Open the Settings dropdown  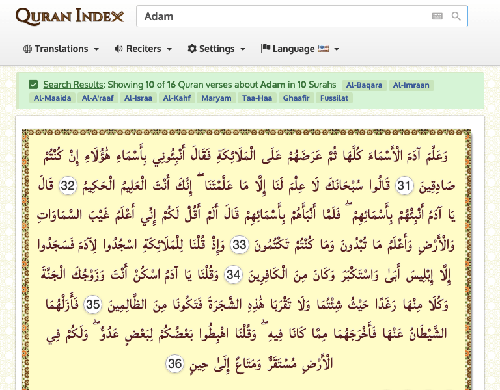click(x=216, y=49)
